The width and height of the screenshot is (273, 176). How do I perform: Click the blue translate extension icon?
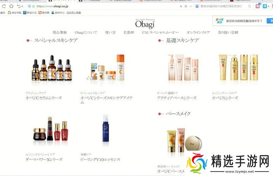point(265,6)
